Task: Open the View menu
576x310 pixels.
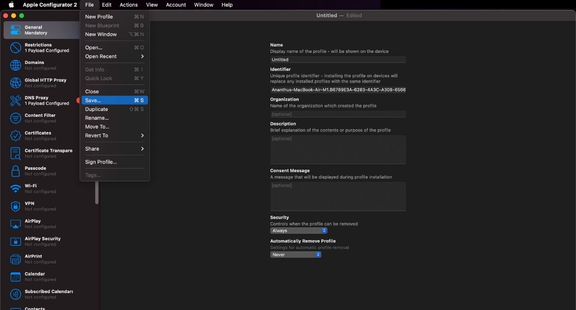Action: pos(152,5)
